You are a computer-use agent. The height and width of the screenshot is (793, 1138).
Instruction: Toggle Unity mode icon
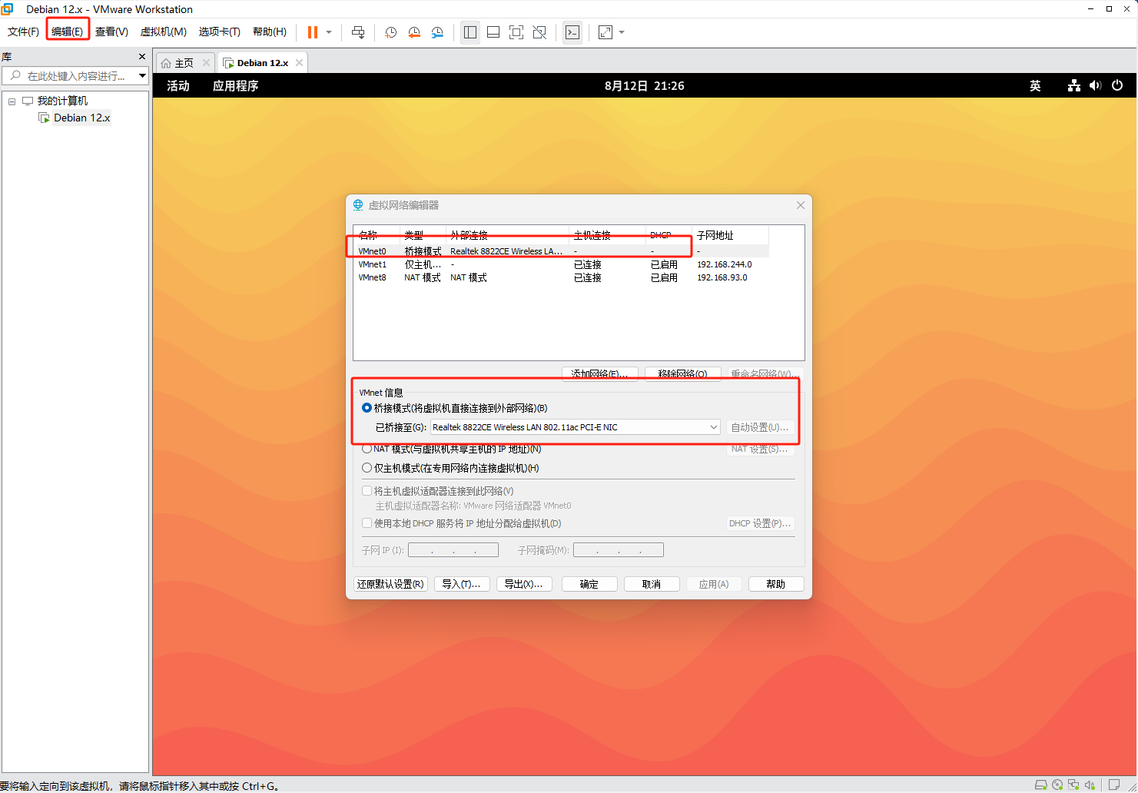539,32
